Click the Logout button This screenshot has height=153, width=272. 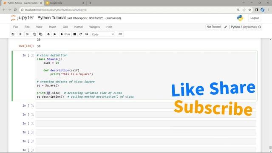coord(255,18)
